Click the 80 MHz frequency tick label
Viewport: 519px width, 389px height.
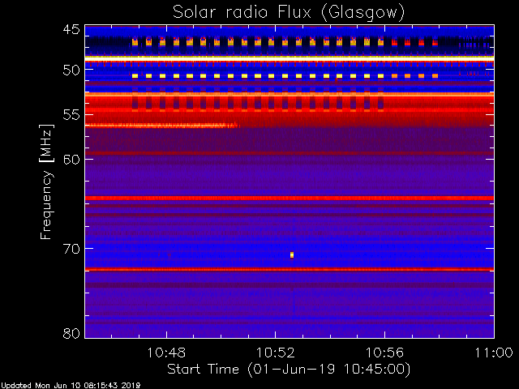pos(71,333)
